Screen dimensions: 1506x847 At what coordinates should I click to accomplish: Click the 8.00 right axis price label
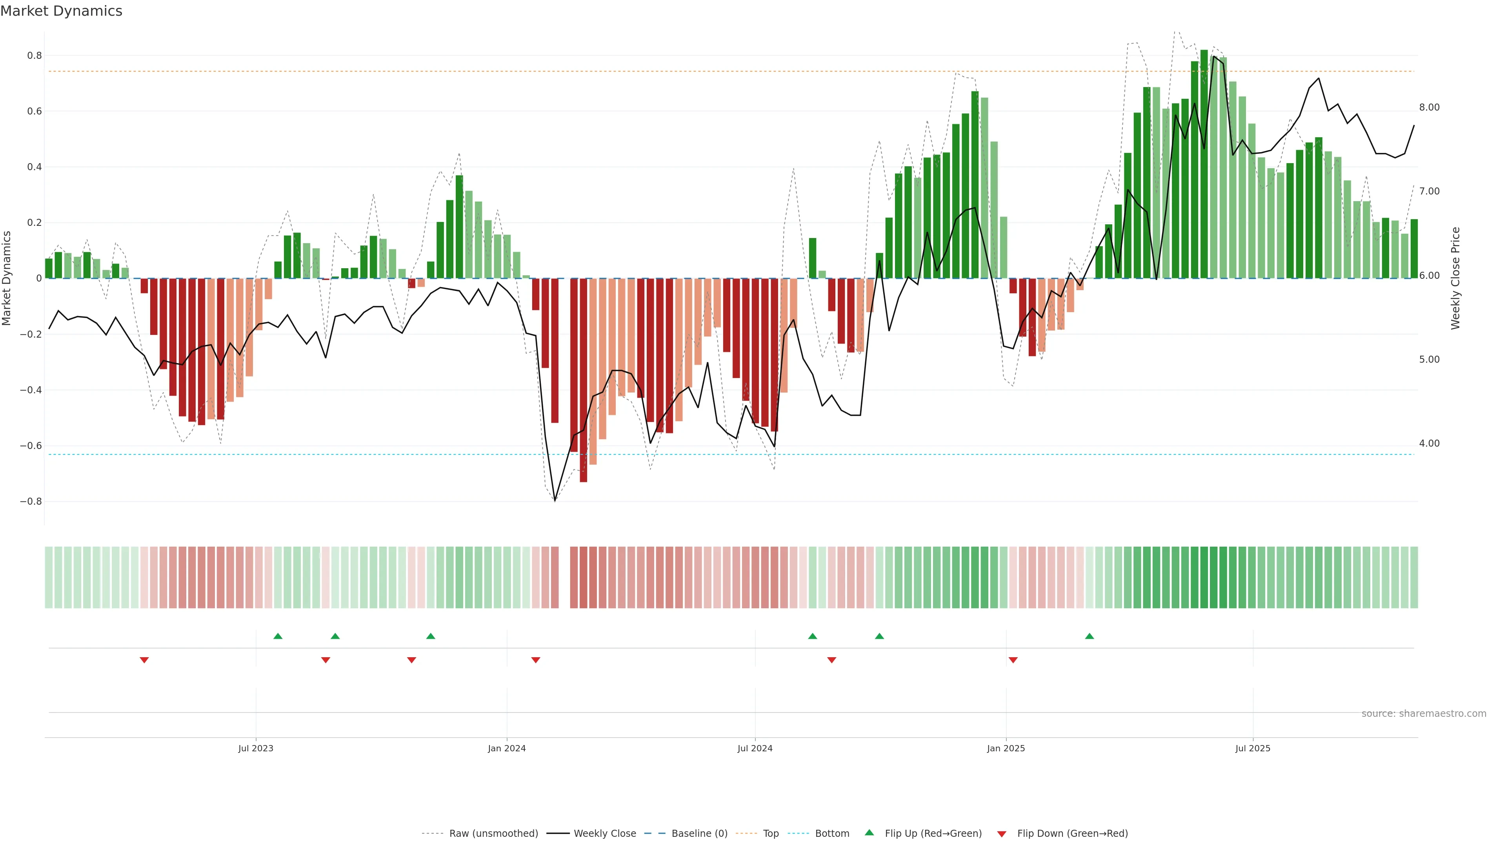tap(1429, 107)
